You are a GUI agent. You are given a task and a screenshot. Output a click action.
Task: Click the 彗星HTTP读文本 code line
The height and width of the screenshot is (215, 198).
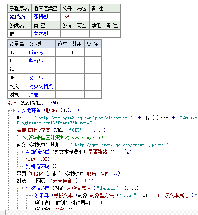[61, 130]
